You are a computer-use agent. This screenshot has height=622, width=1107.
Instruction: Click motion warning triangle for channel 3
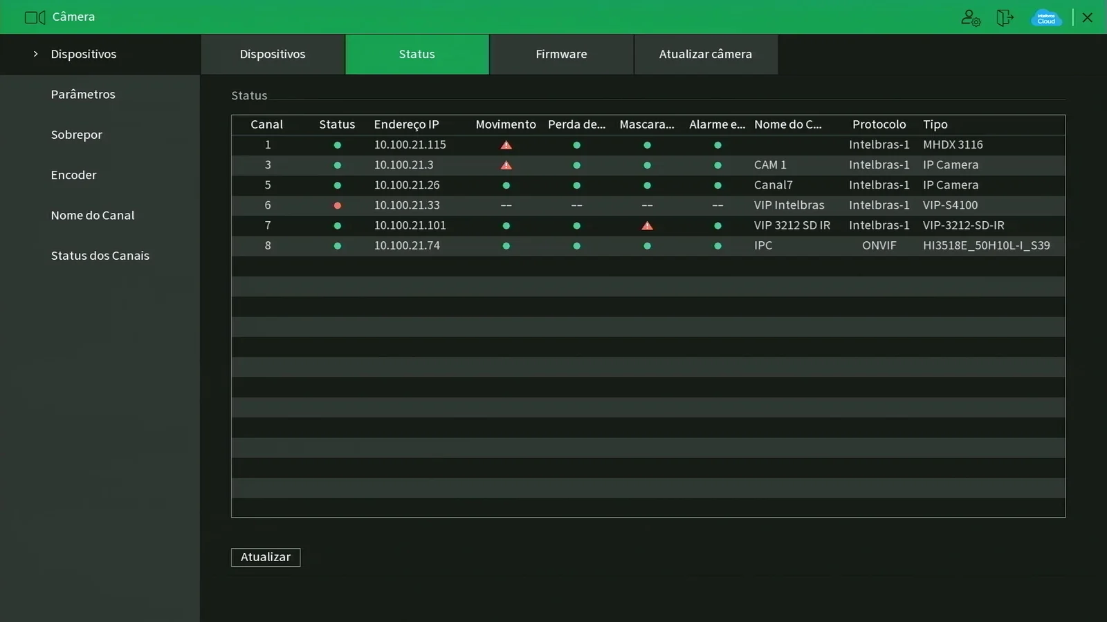pos(506,165)
